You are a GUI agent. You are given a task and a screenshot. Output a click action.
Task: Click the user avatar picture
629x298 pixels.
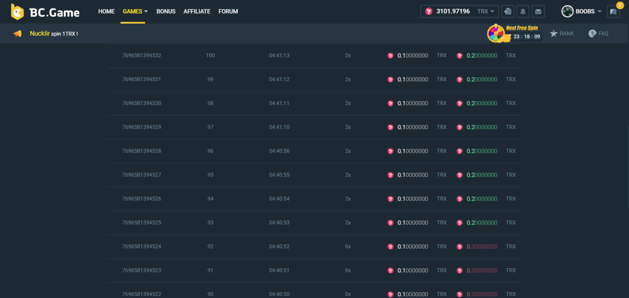tap(568, 12)
